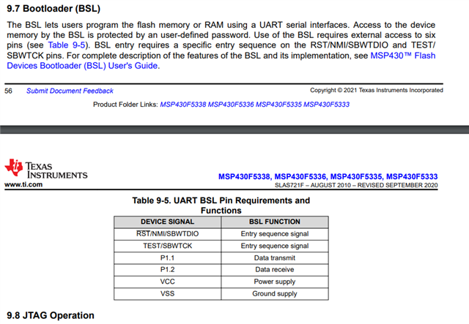Click Entry sequence signal in the RST/NMI/SBWTDIO row
469x324 pixels.
(x=275, y=234)
